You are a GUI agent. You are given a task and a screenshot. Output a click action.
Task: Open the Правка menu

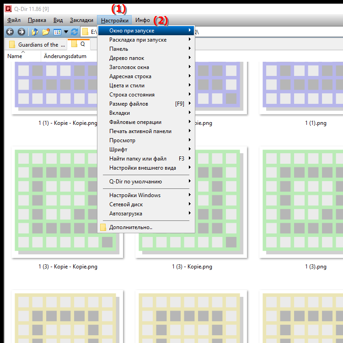[37, 20]
